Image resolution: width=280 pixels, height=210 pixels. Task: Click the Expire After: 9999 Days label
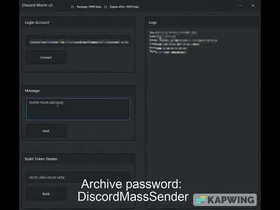click(124, 7)
